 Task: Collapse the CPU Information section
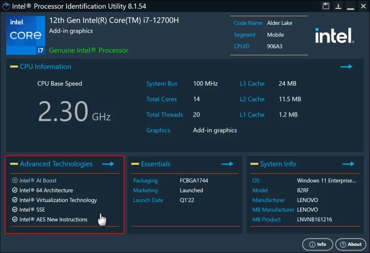(x=14, y=67)
